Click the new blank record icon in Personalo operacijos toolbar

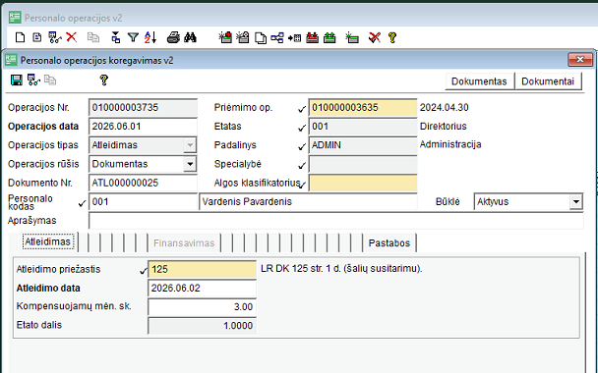pos(21,37)
